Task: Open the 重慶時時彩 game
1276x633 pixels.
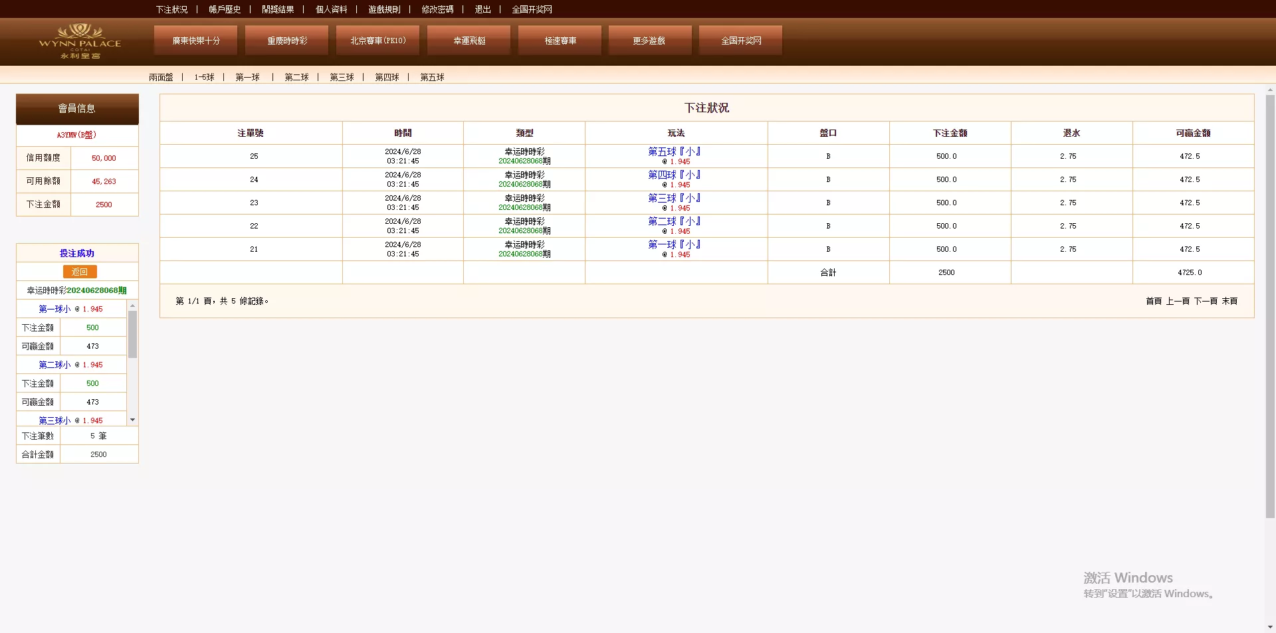Action: [x=286, y=40]
